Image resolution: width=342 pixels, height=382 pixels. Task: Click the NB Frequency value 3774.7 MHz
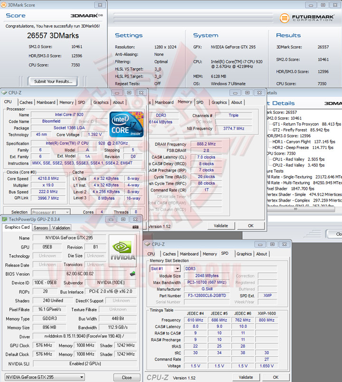pos(233,129)
